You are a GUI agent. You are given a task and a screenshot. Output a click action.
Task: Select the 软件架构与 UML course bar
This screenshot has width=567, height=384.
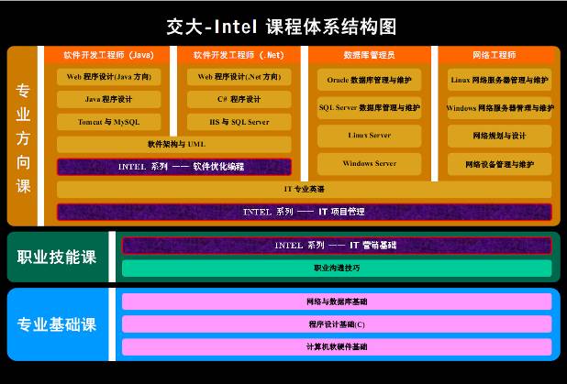tap(174, 144)
